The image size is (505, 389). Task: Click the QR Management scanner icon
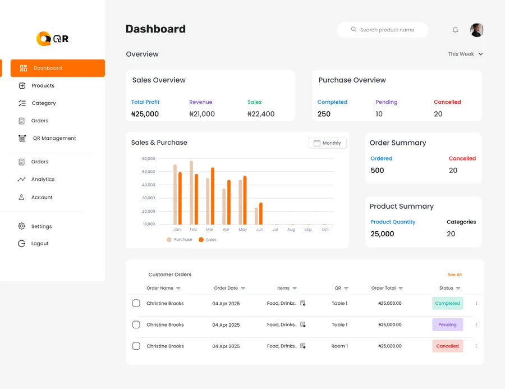coord(22,138)
